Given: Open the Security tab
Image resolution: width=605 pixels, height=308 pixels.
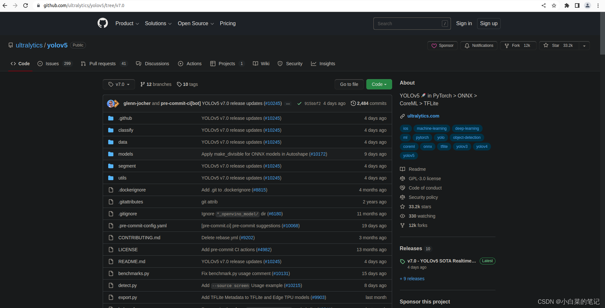Looking at the screenshot, I should [x=290, y=64].
